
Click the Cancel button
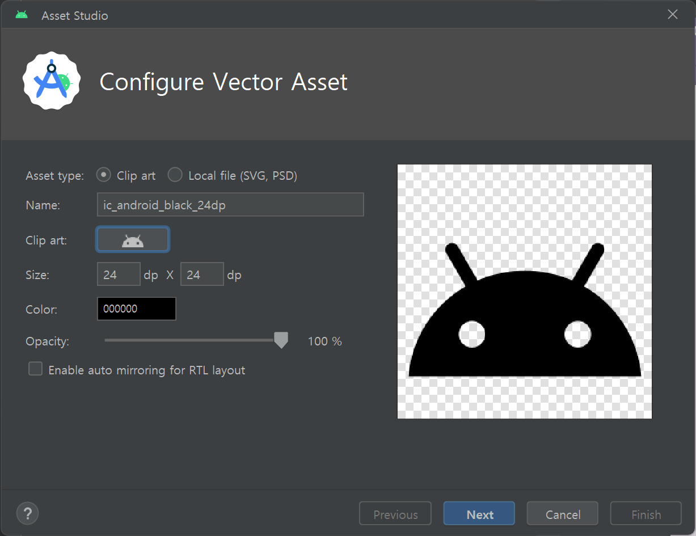coord(563,514)
